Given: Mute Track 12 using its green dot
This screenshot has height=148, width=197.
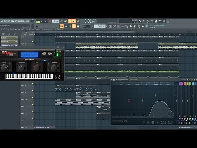Looking at the screenshot, I should pos(32,118).
